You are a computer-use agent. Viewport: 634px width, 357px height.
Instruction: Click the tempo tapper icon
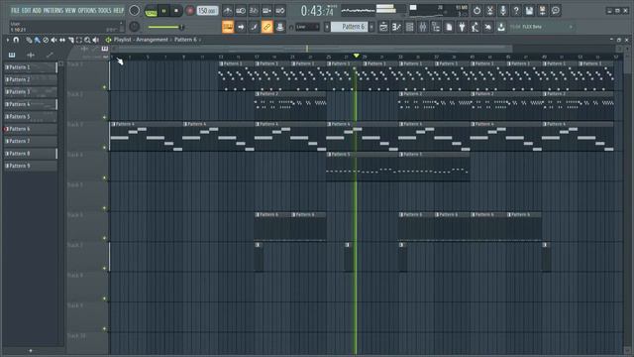pos(475,27)
